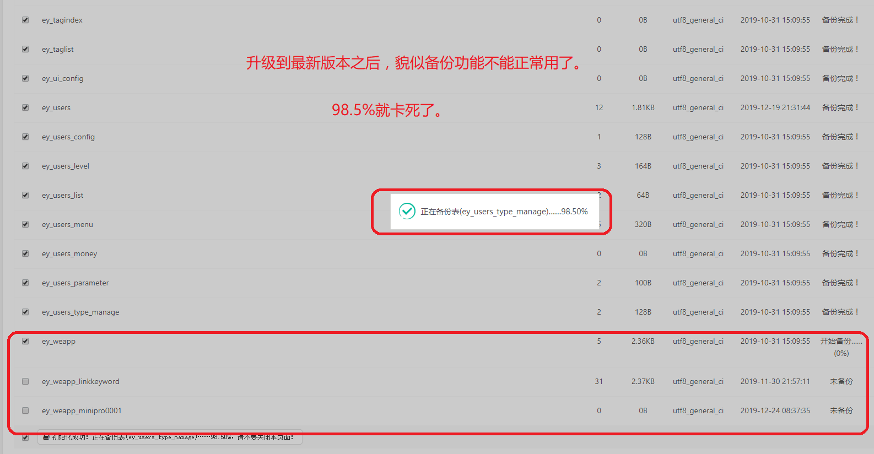Click the ey_weapp table name
874x454 pixels.
(58, 342)
